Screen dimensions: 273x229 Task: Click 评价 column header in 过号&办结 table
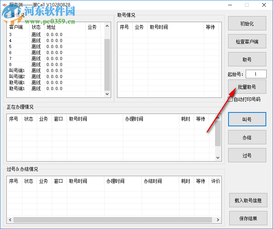pos(215,181)
